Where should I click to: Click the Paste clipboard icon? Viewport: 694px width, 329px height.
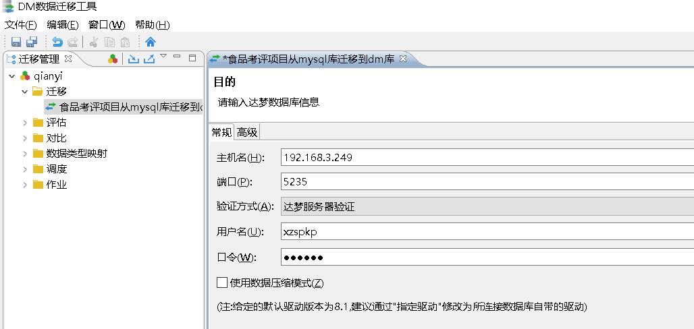[126, 42]
